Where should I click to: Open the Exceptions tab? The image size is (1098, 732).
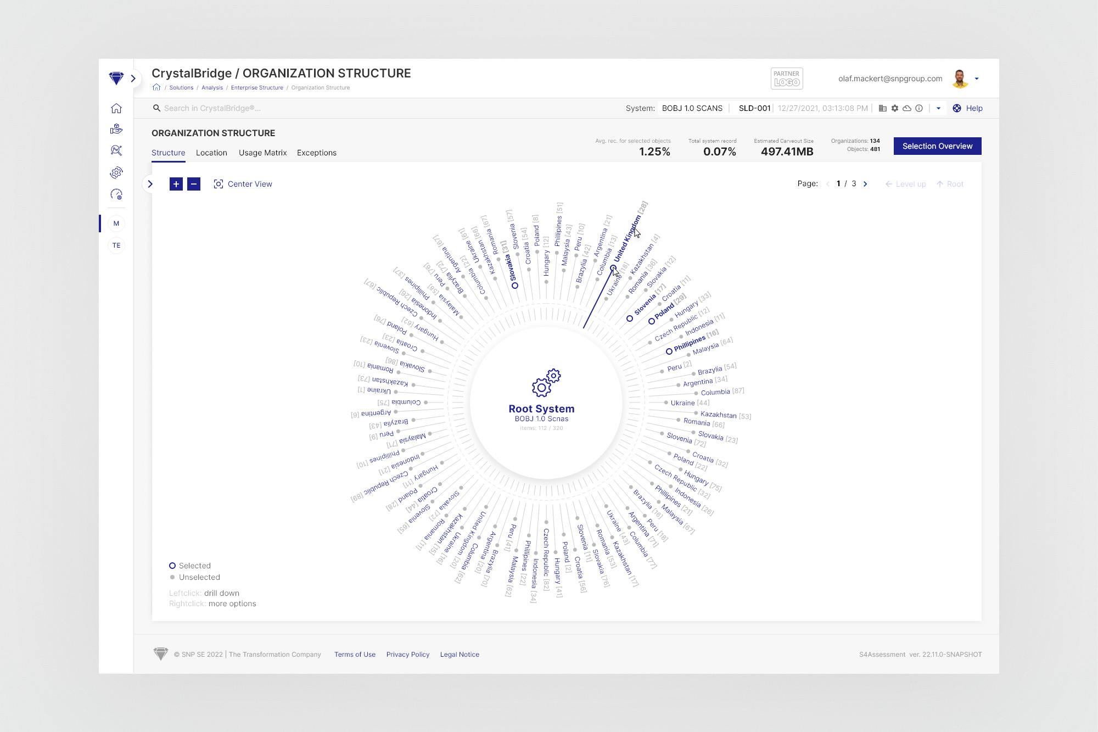tap(316, 153)
